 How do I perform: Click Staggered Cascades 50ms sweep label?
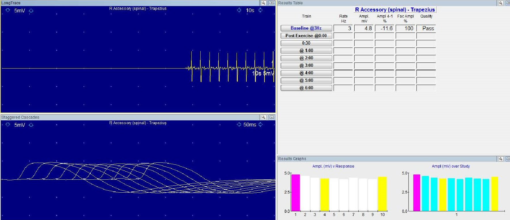(x=250, y=125)
